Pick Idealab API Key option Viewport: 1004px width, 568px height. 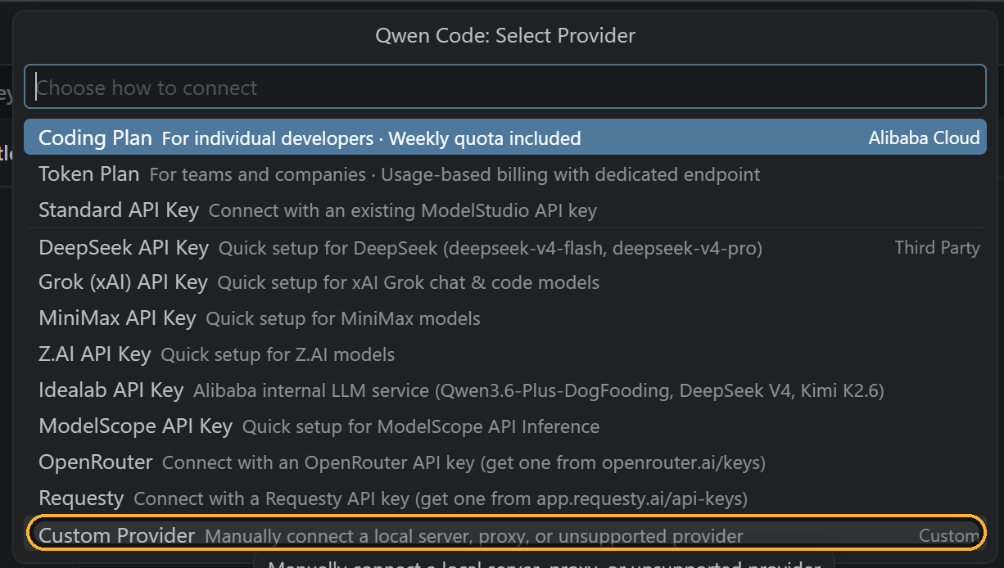pos(504,390)
